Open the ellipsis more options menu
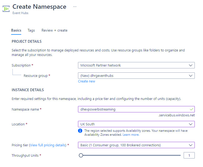The width and height of the screenshot is (203, 167). click(75, 7)
